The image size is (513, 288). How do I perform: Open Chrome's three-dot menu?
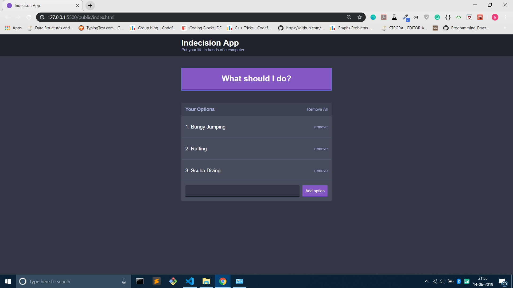click(506, 17)
